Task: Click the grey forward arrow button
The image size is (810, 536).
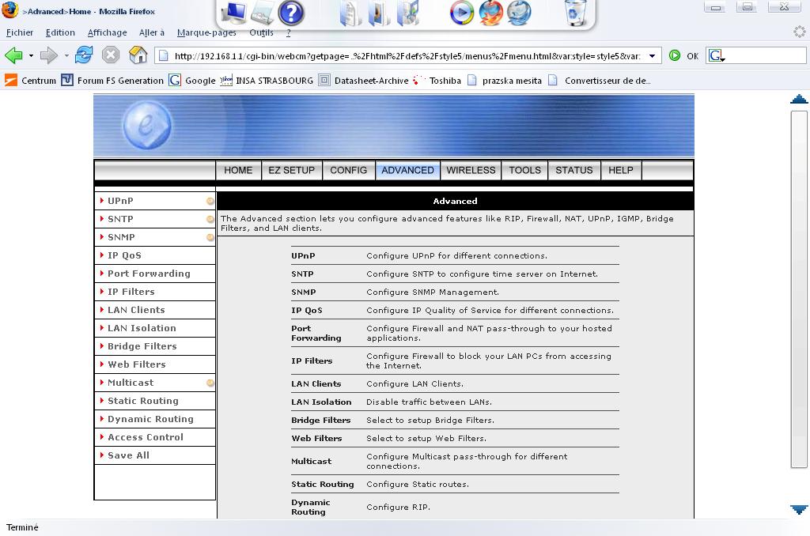Action: pyautogui.click(x=49, y=55)
